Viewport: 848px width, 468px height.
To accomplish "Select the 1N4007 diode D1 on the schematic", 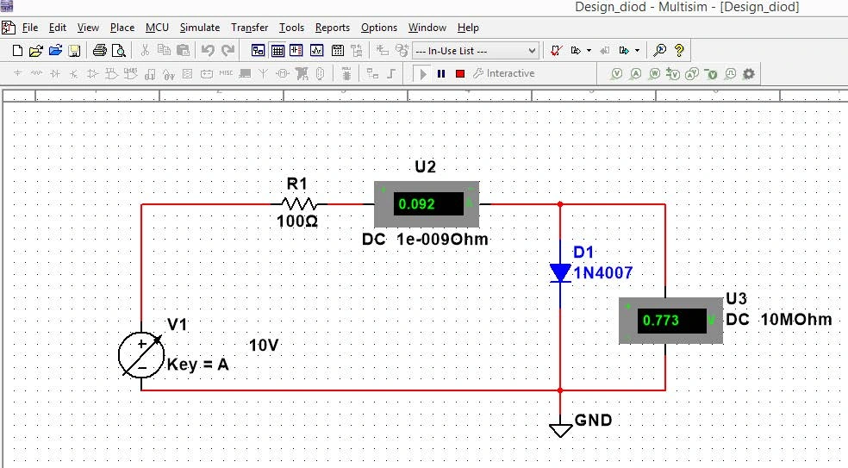I will [560, 273].
